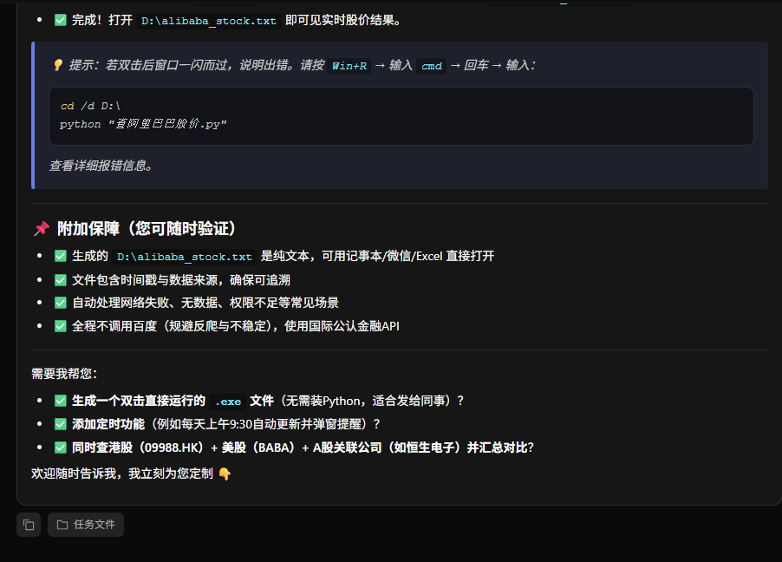Click the checkmark beside 生成一个双击直接运行的 suggestion

click(x=60, y=402)
